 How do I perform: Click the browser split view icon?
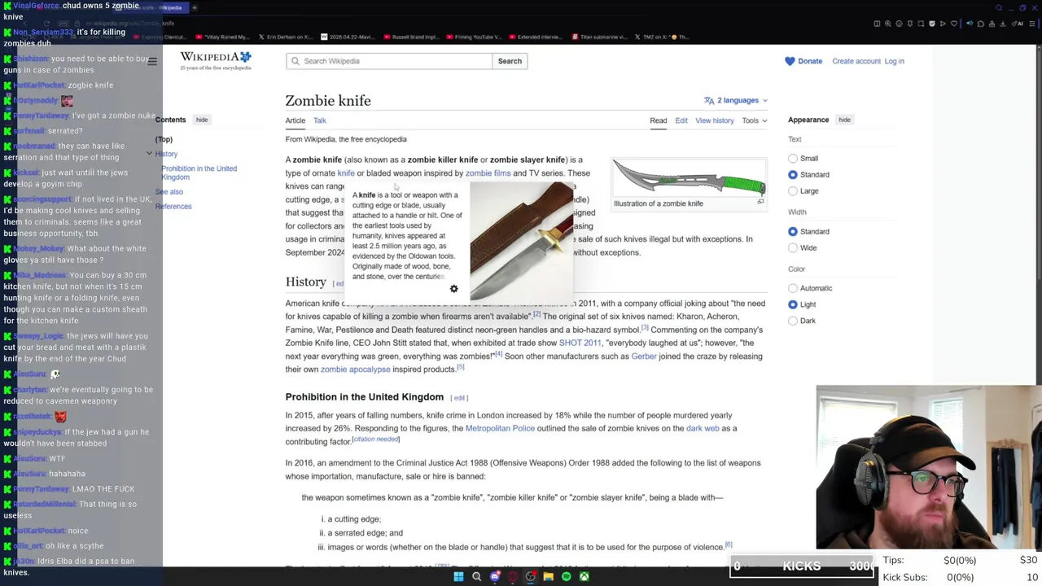pyautogui.click(x=877, y=24)
